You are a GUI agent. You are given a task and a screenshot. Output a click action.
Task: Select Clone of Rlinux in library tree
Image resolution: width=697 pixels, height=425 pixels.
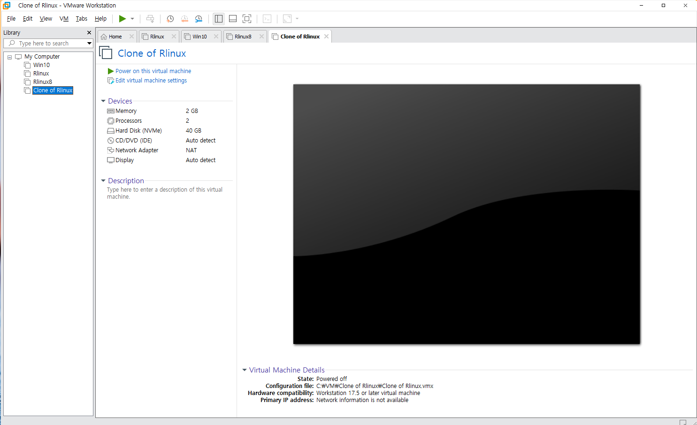[x=53, y=90]
